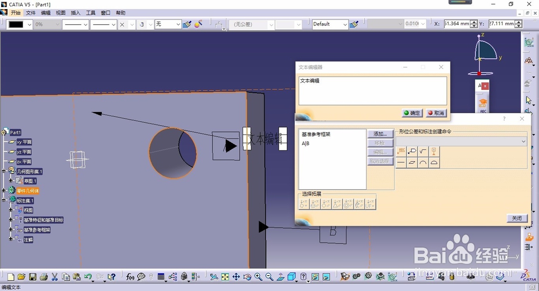
Task: Click the Fly mode airplane icon
Action: (x=214, y=277)
